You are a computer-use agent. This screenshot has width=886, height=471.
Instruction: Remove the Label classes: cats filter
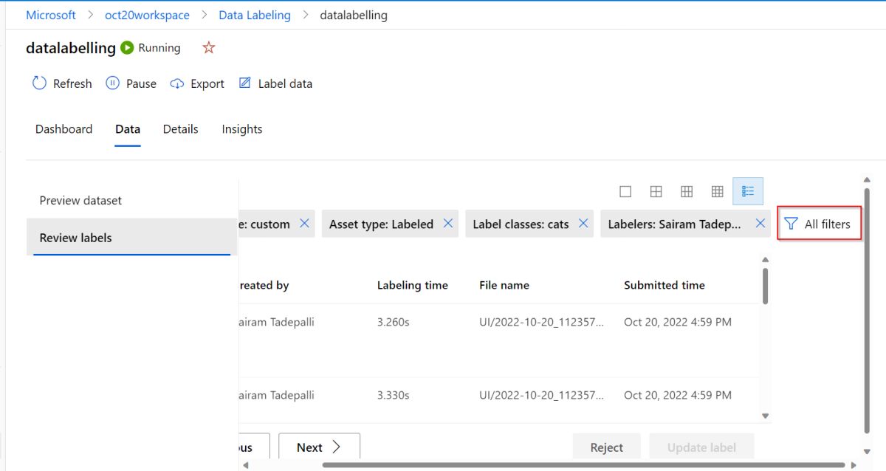[x=583, y=224]
